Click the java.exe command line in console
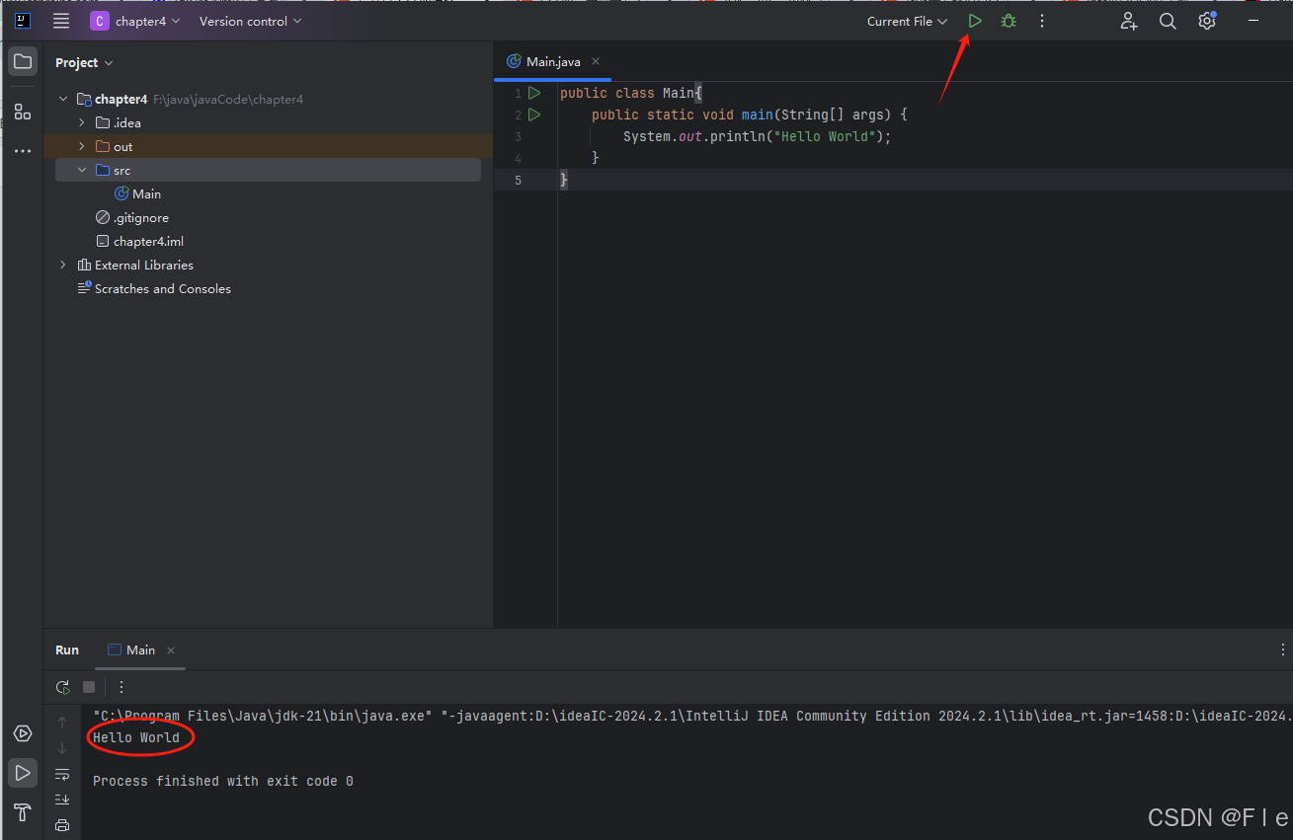 click(x=691, y=716)
